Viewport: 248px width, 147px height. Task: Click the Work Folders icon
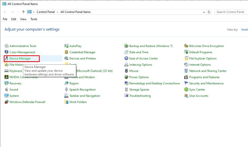pos(66,102)
